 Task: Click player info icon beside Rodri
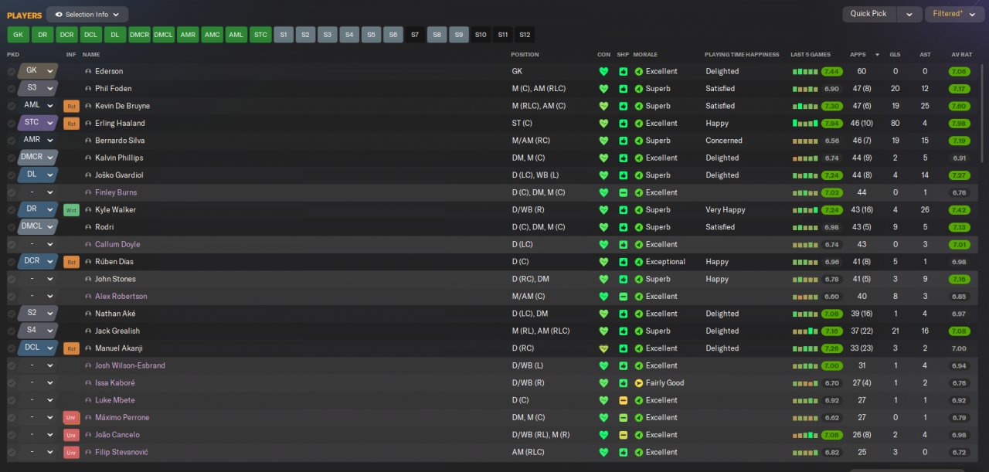pyautogui.click(x=88, y=227)
